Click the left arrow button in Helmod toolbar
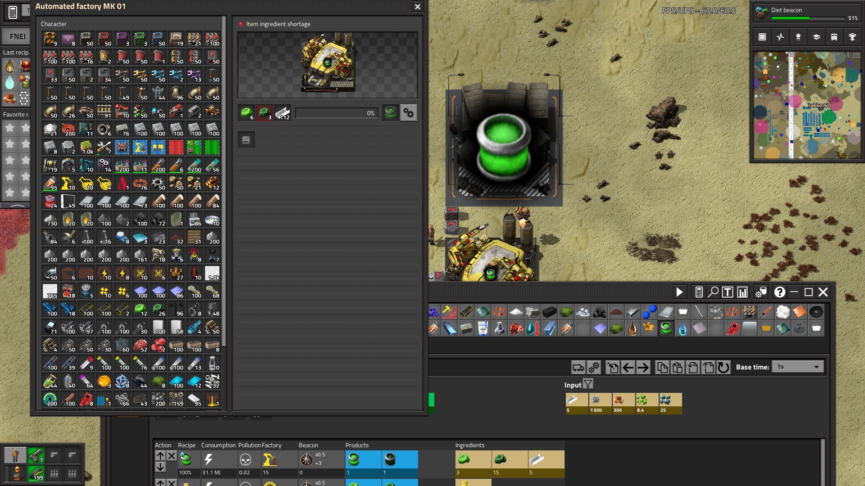 click(628, 368)
